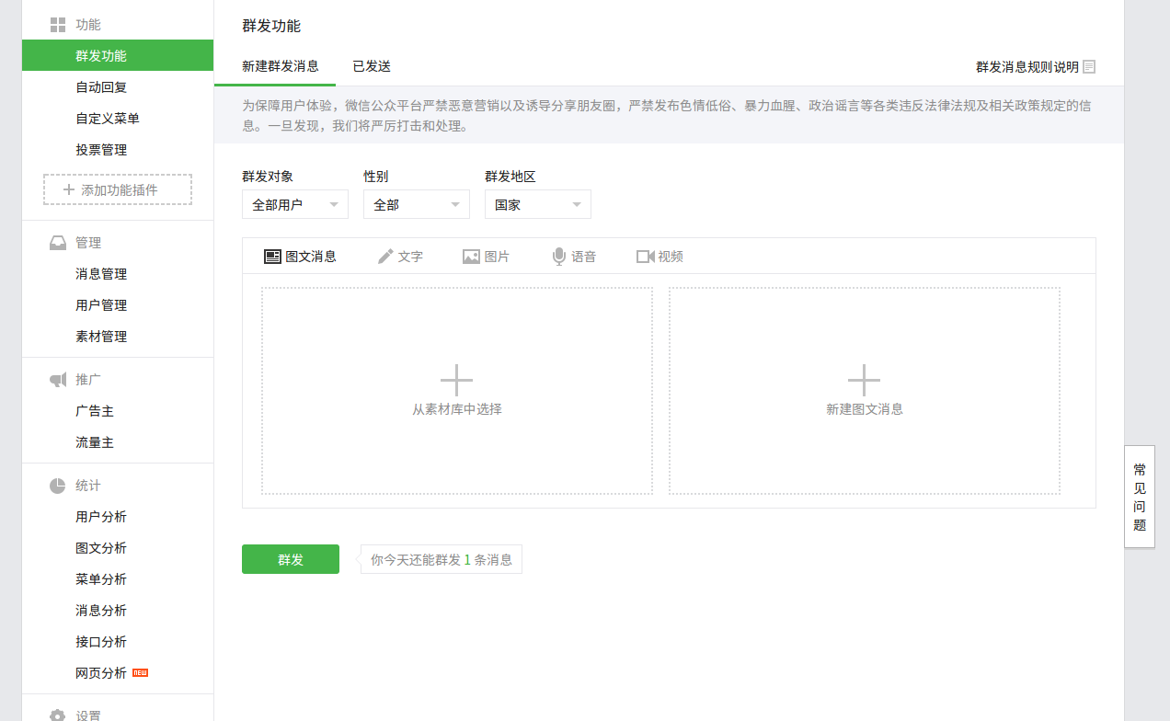Open the 群发对象 audience dropdown
This screenshot has height=721, width=1170.
pyautogui.click(x=294, y=203)
